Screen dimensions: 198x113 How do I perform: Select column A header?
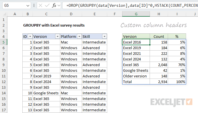[15, 14]
